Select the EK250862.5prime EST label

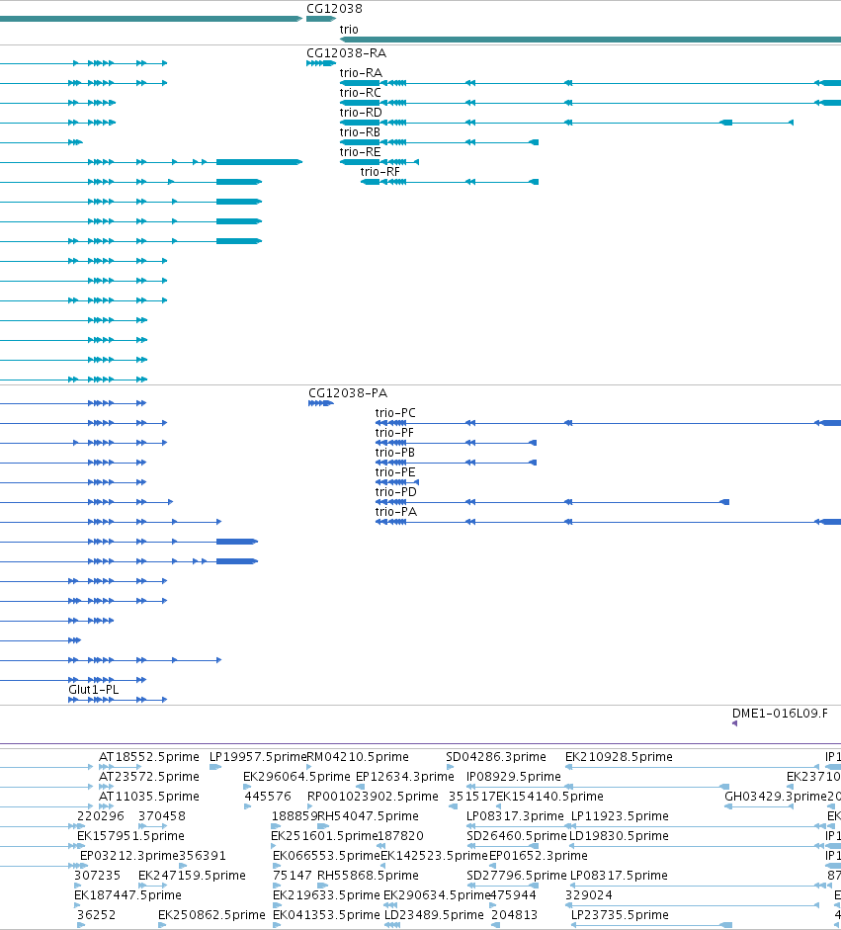(211, 914)
